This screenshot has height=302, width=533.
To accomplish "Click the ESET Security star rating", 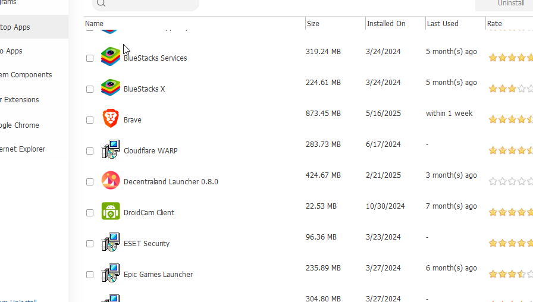I will [510, 243].
